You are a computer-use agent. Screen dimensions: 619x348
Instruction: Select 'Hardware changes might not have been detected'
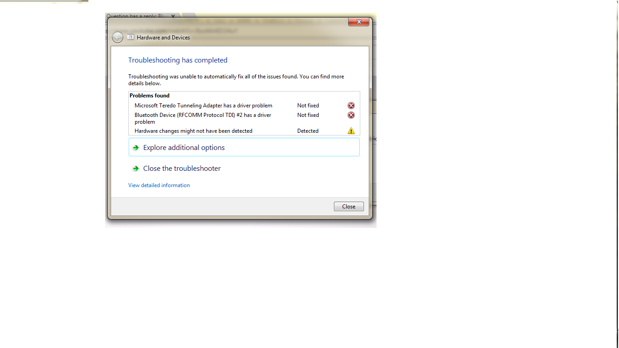pos(193,131)
